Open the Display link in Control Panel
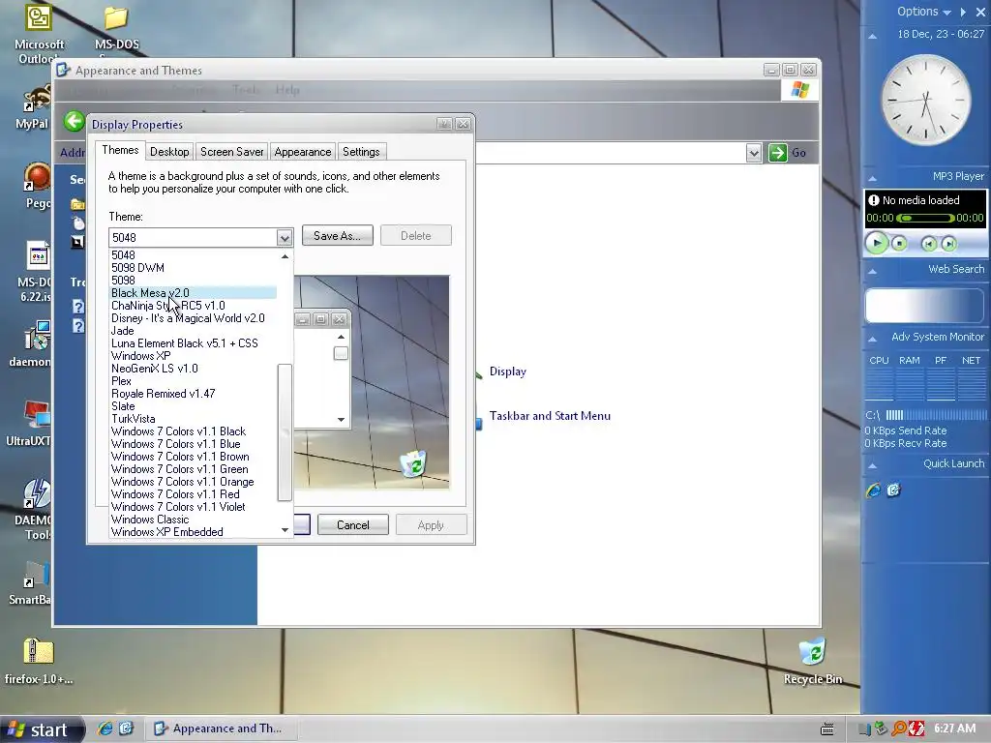The height and width of the screenshot is (743, 991). tap(507, 371)
